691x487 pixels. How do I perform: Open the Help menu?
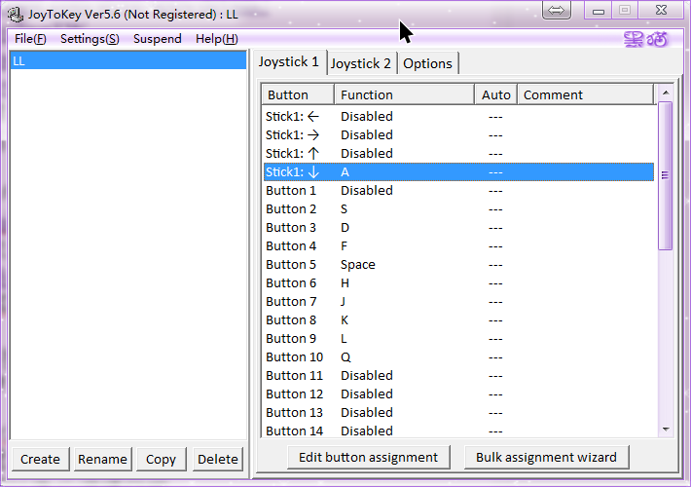216,39
